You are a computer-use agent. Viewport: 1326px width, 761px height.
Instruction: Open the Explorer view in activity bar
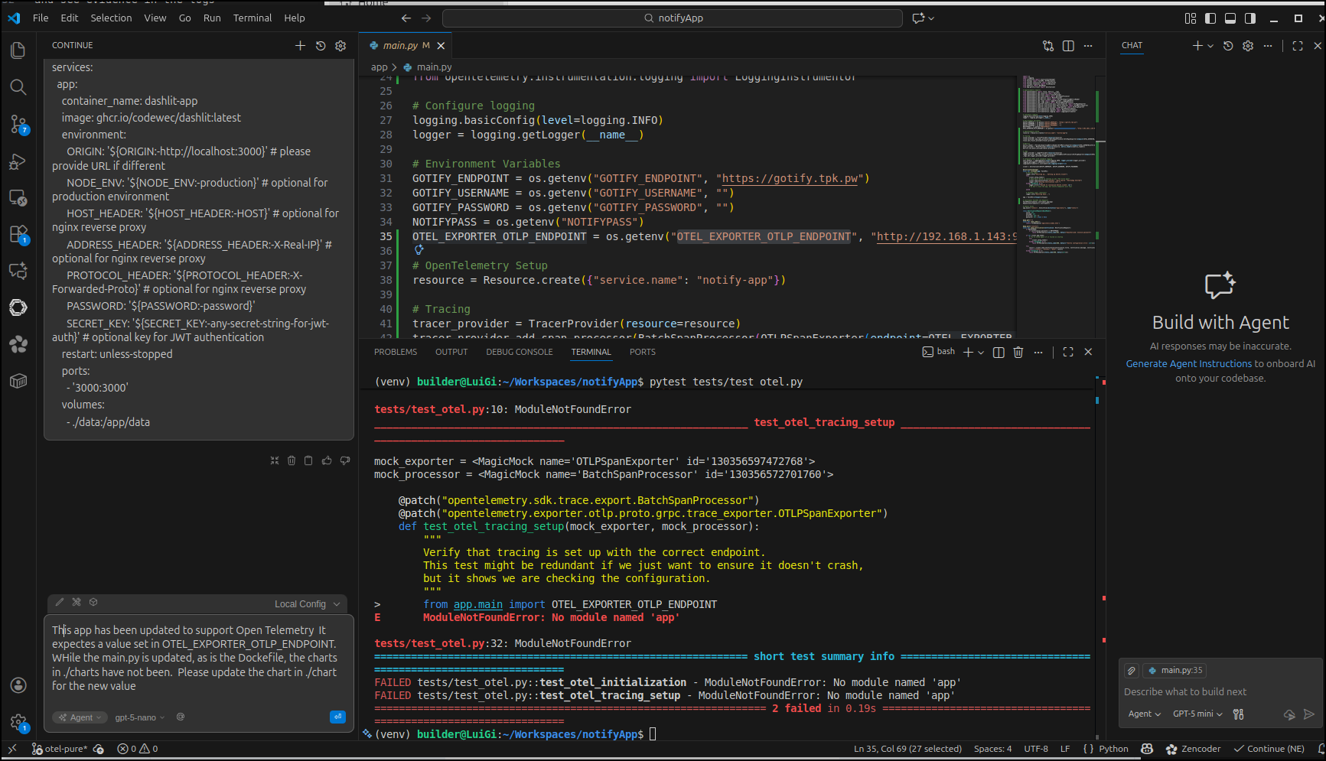pyautogui.click(x=18, y=50)
